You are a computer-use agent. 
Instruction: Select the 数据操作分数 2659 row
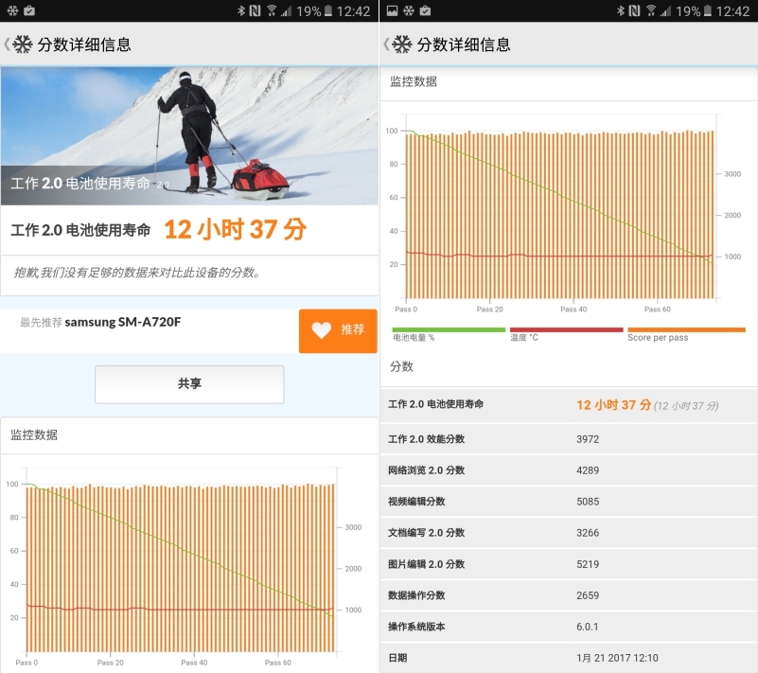(569, 595)
